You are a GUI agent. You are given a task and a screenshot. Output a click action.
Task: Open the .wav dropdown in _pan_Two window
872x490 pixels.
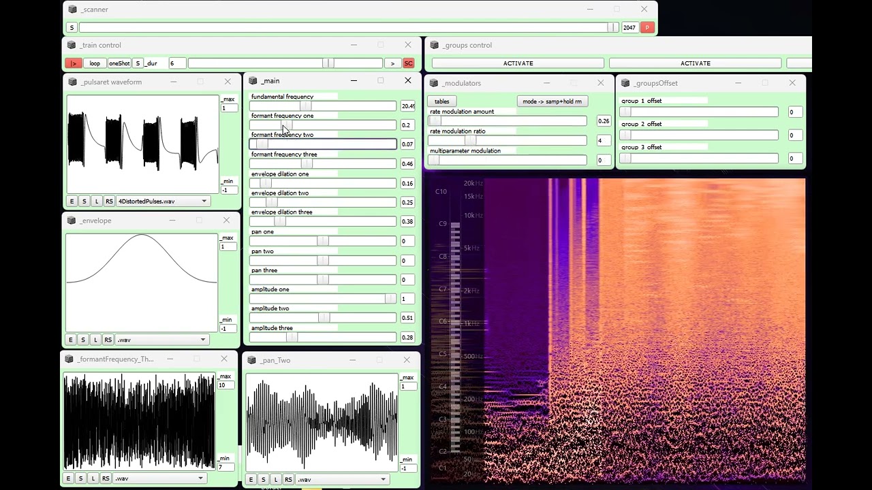point(341,480)
